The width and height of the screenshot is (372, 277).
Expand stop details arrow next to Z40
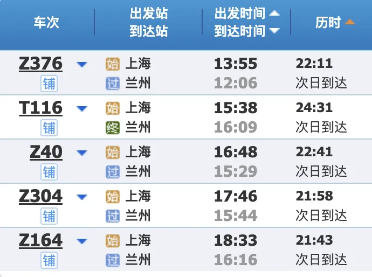[82, 153]
